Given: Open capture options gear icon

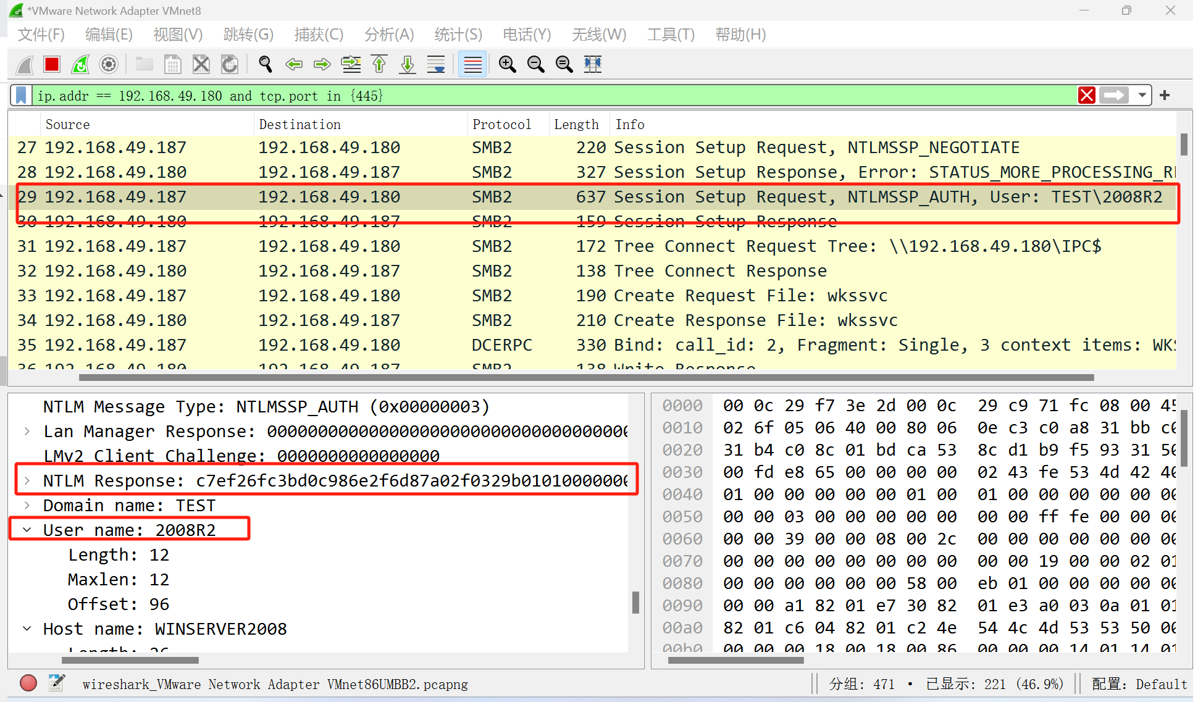Looking at the screenshot, I should pos(109,64).
